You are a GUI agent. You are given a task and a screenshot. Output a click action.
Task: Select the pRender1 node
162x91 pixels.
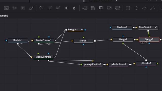(146, 63)
